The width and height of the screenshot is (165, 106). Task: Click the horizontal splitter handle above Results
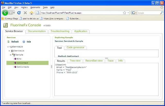click(106, 58)
